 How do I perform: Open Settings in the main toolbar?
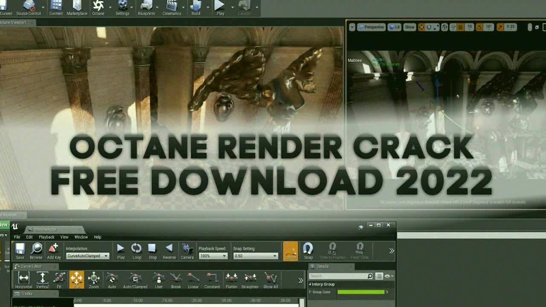(122, 8)
